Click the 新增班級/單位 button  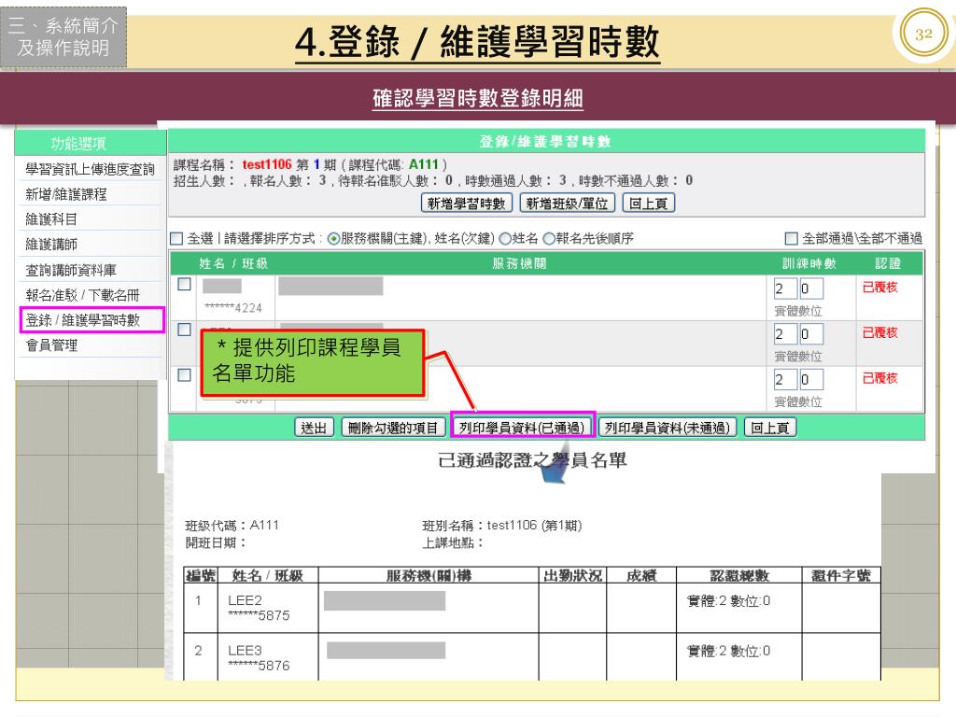[x=567, y=204]
